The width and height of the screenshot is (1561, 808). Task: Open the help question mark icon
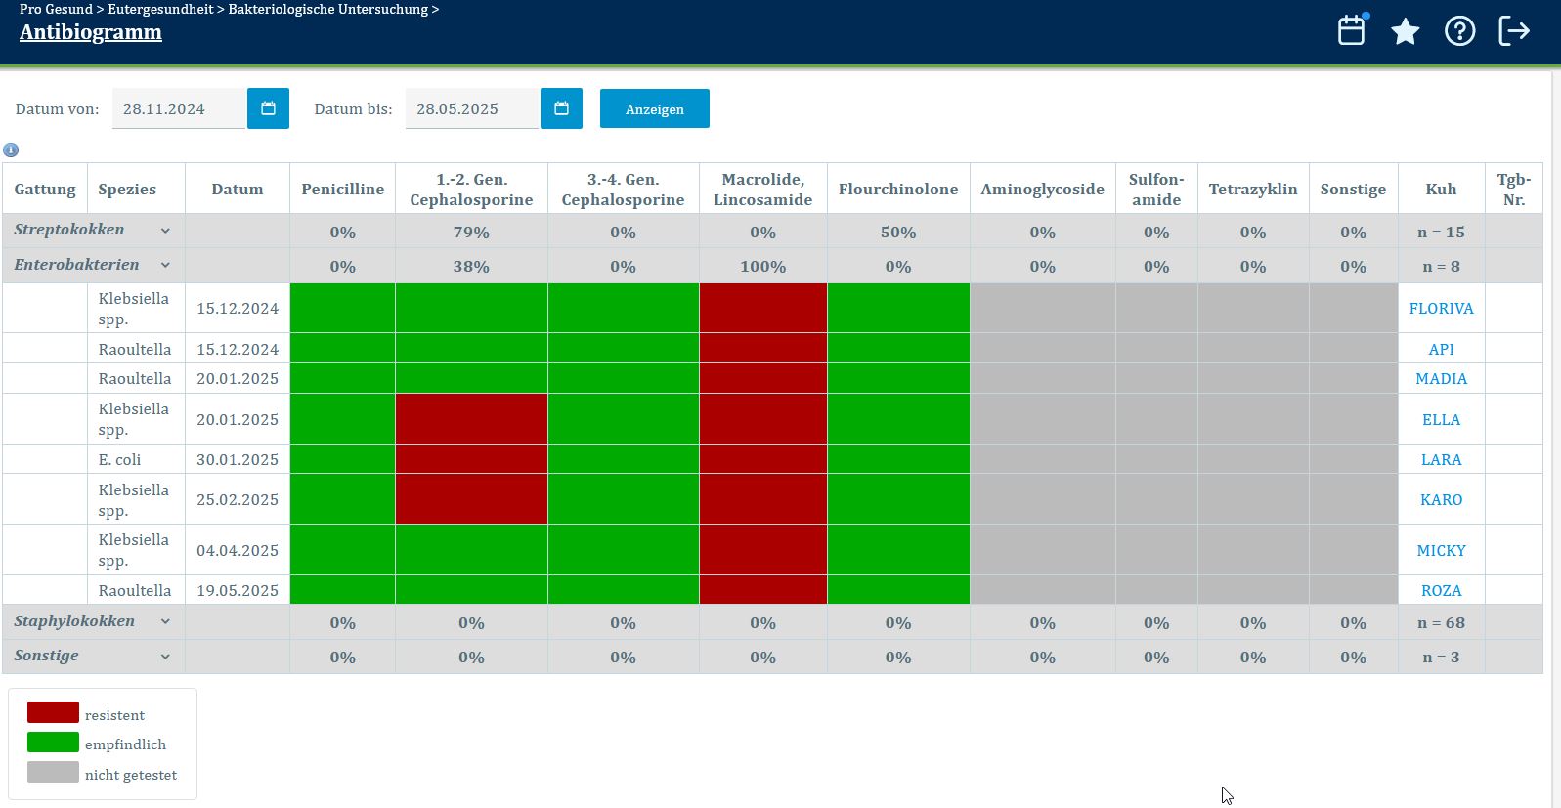coord(1459,31)
